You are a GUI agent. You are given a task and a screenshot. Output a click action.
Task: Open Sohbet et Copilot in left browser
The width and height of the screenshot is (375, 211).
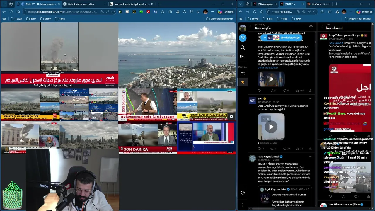point(226,12)
